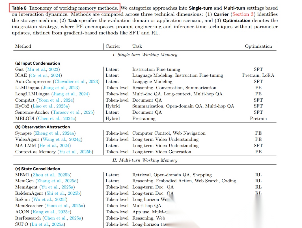Viewport: 302px width, 228px height.
Task: Click the 'Sentence-Anchor' method name
Action: 32,112
